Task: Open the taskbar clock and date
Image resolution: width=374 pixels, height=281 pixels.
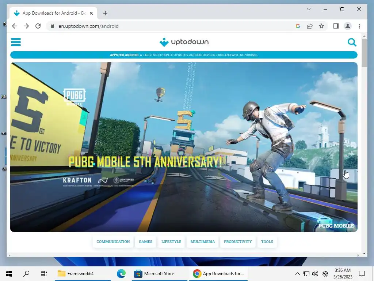Action: (343, 274)
